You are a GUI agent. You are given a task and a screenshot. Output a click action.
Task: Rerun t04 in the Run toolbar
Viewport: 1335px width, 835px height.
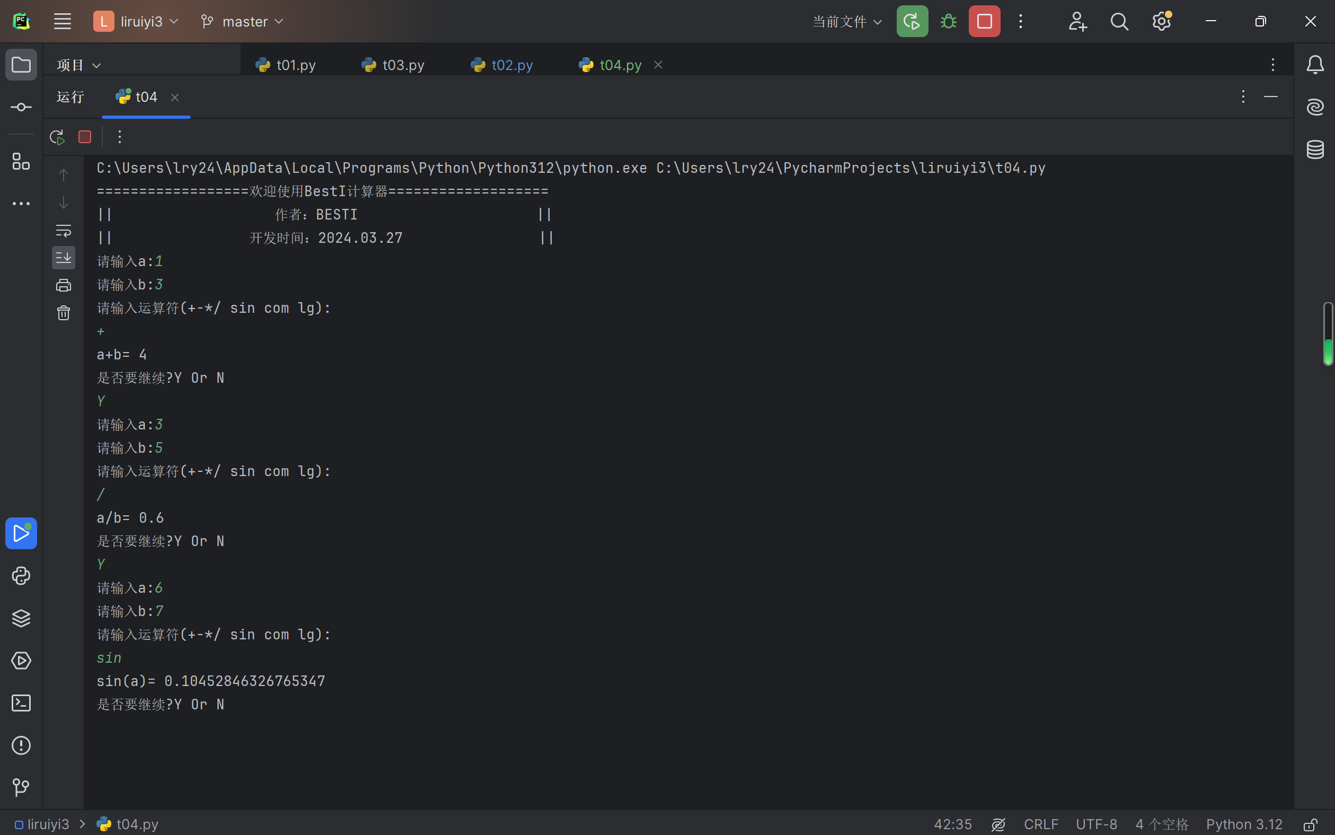pyautogui.click(x=57, y=137)
